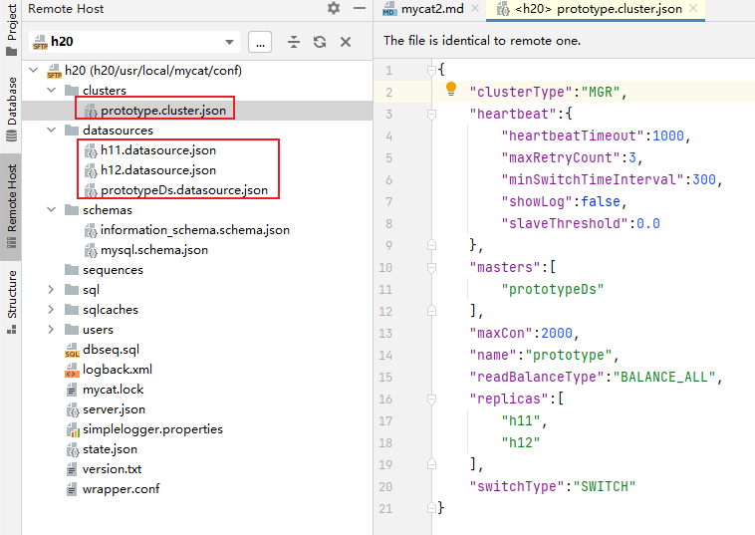Open Remote Host settings gear icon
The width and height of the screenshot is (755, 535).
pos(334,8)
